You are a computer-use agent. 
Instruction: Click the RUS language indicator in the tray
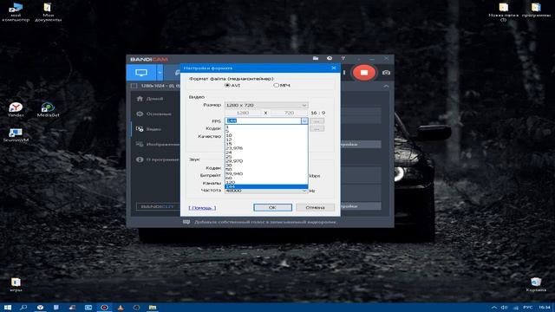528,308
